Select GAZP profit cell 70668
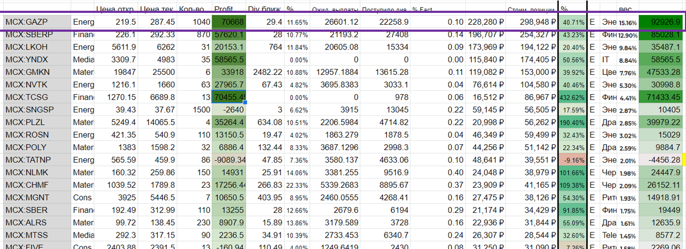 pyautogui.click(x=229, y=22)
